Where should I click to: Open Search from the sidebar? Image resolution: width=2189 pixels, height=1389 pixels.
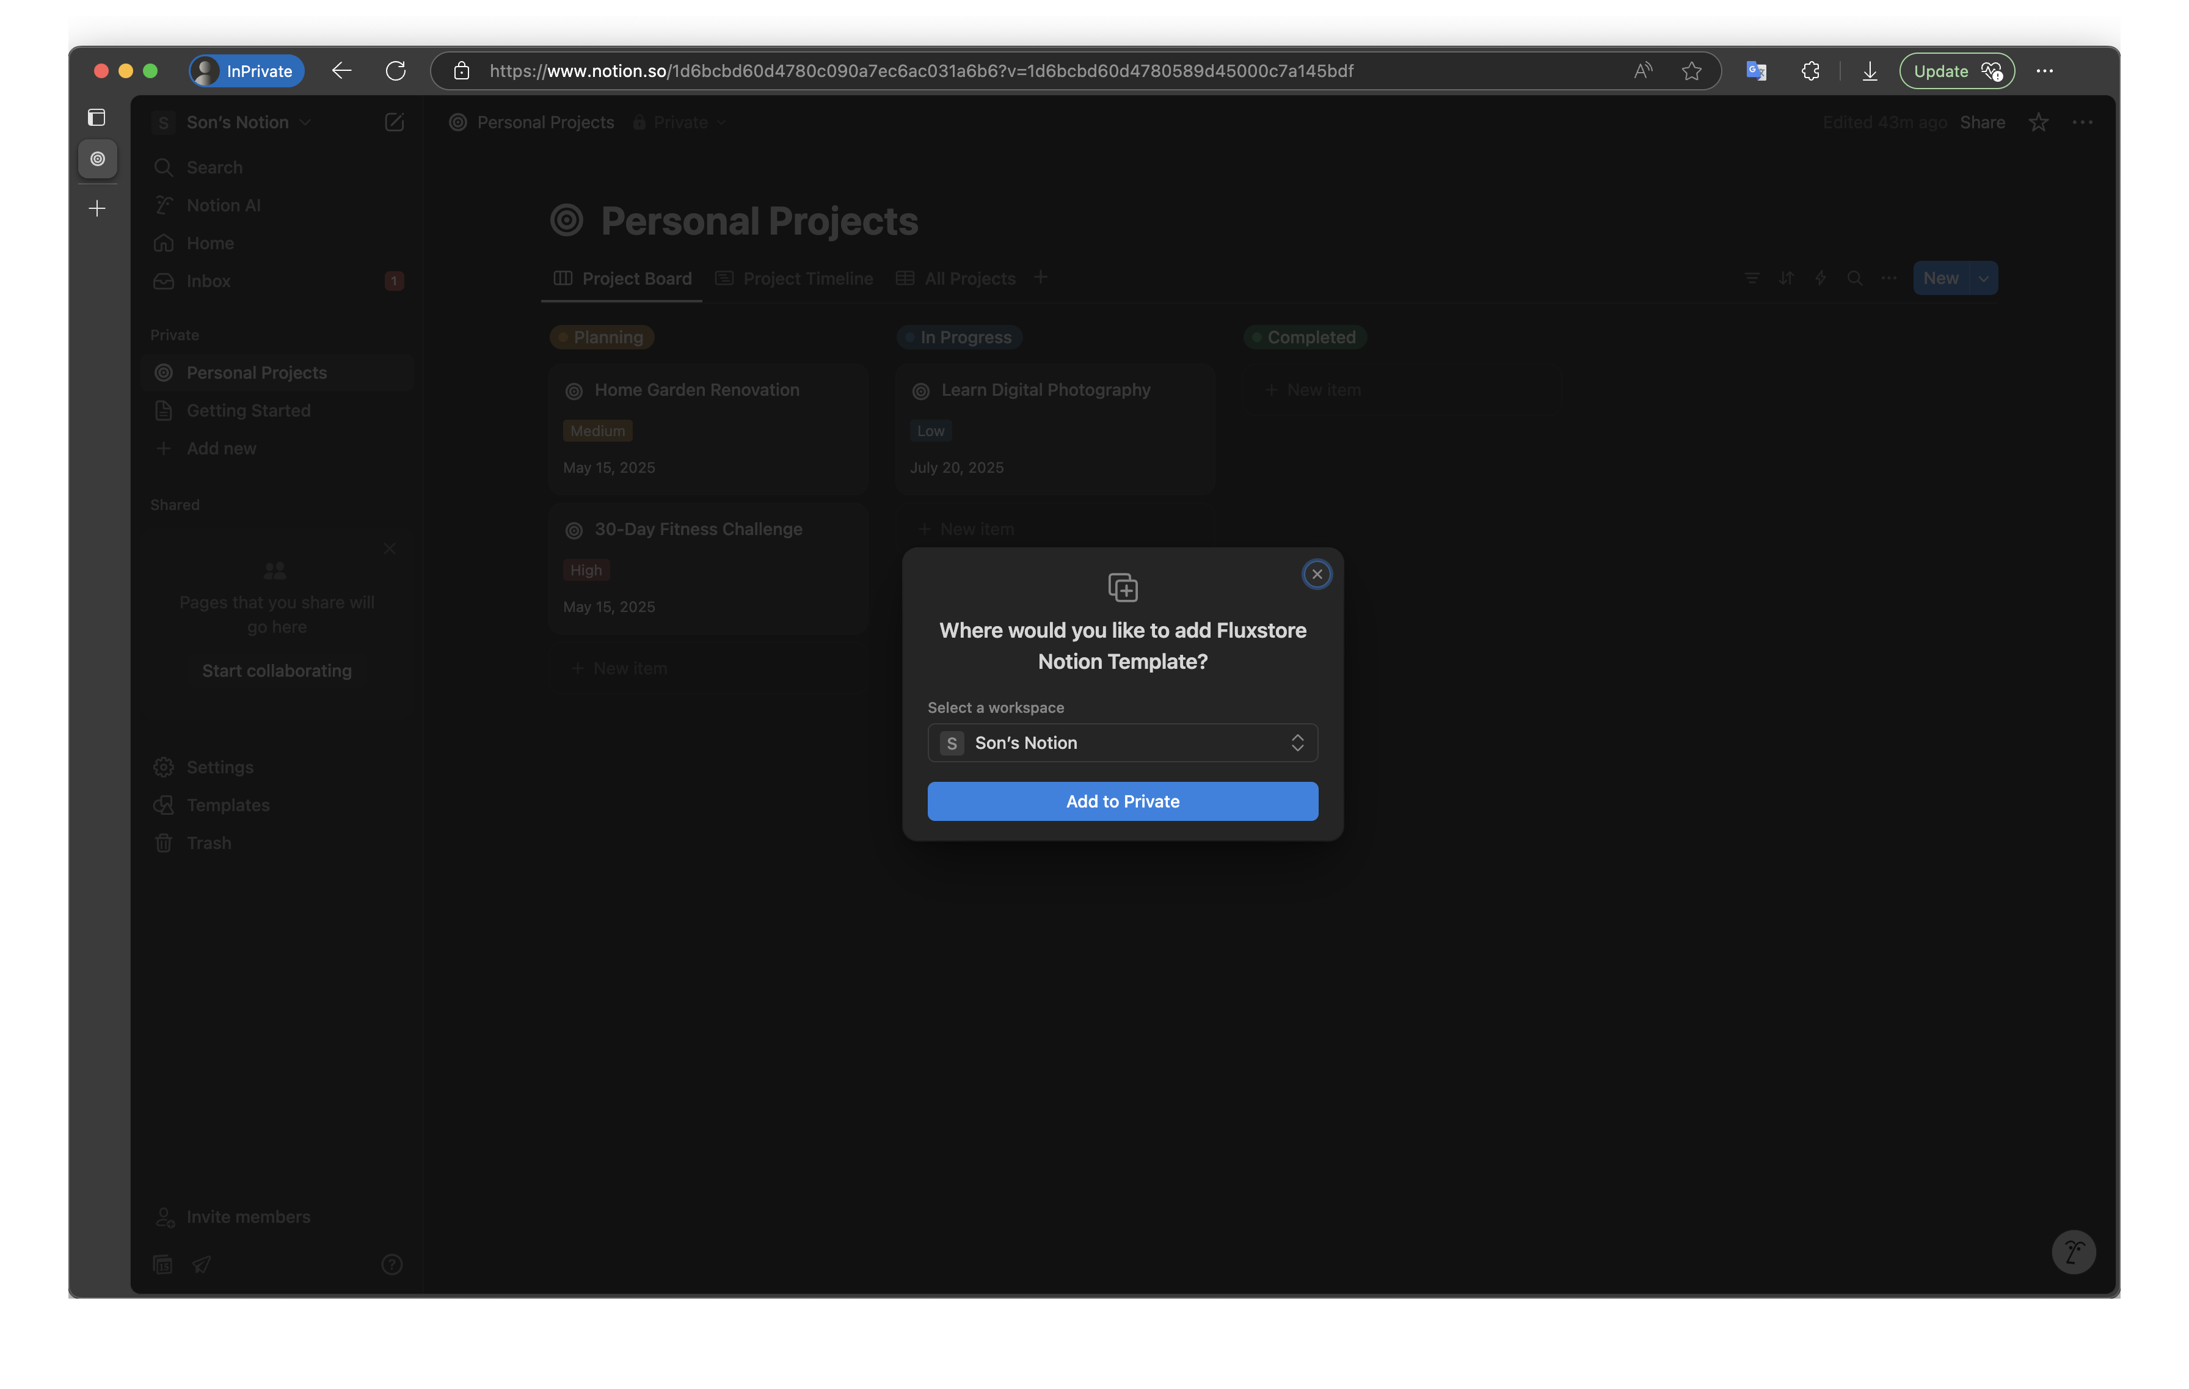(214, 167)
